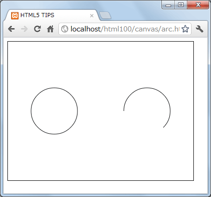This screenshot has width=211, height=197.
Task: Minimize the browser window
Action: coord(168,5)
